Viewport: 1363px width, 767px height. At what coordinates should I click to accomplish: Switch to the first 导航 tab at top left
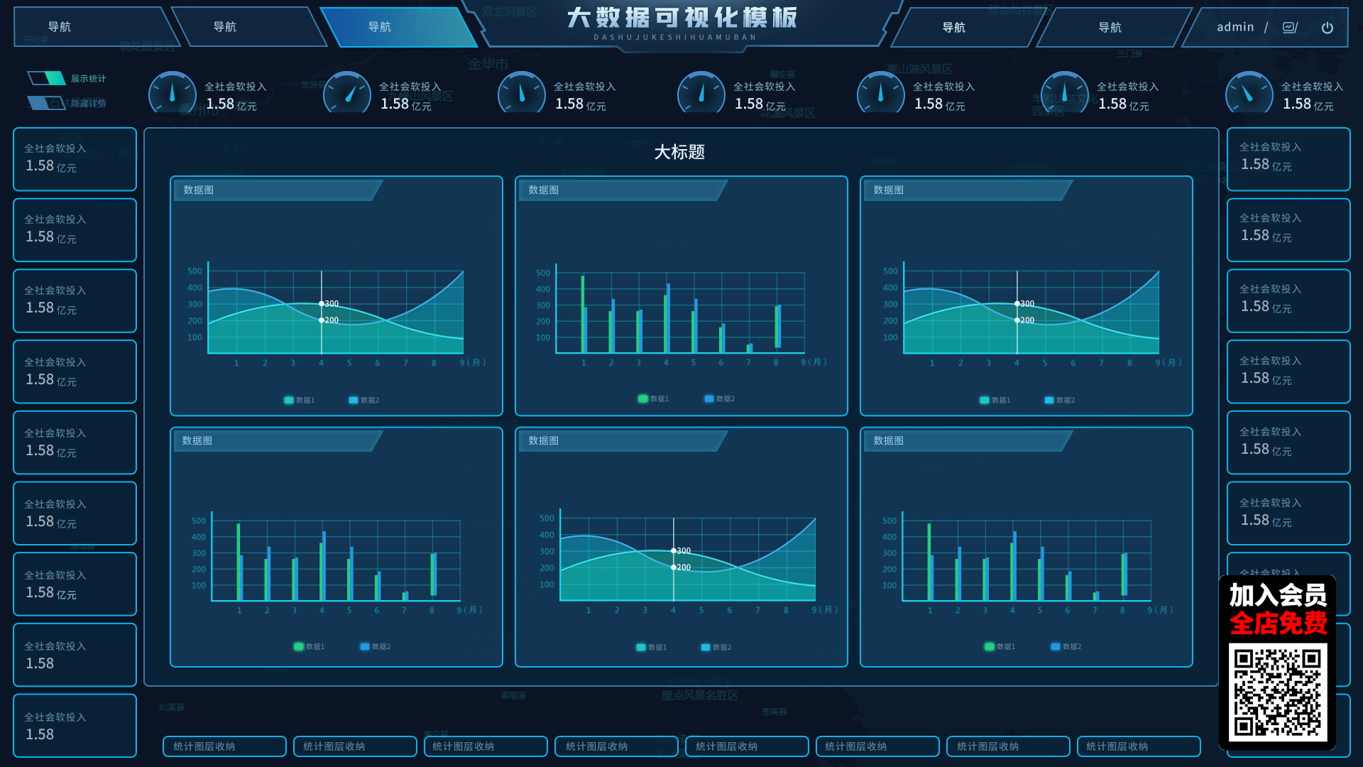coord(60,27)
